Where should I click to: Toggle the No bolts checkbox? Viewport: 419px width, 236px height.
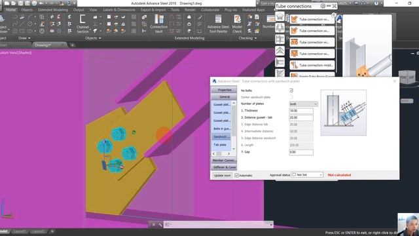[291, 90]
